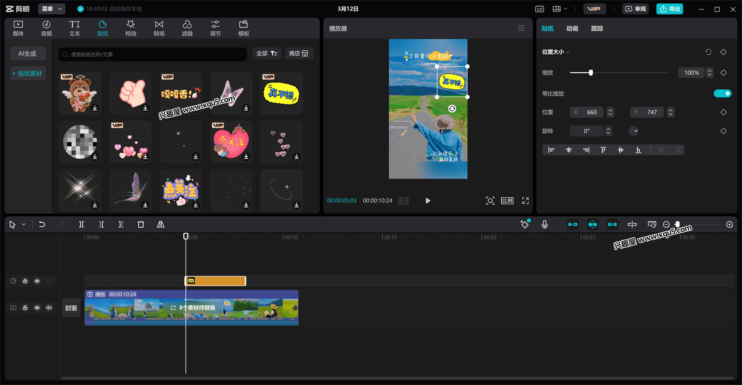Switch to the 动画 tab
This screenshot has height=385, width=742.
[x=572, y=29]
